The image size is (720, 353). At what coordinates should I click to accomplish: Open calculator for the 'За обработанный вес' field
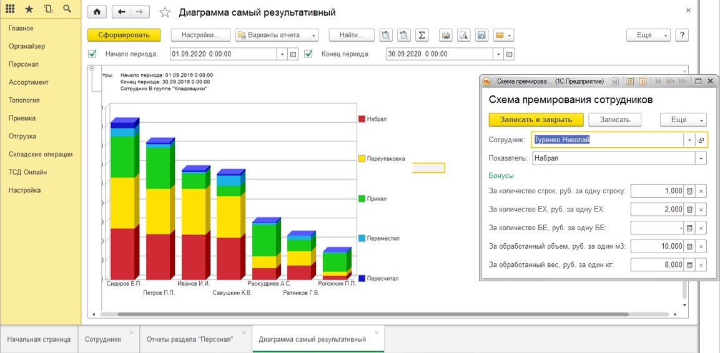pyautogui.click(x=690, y=264)
